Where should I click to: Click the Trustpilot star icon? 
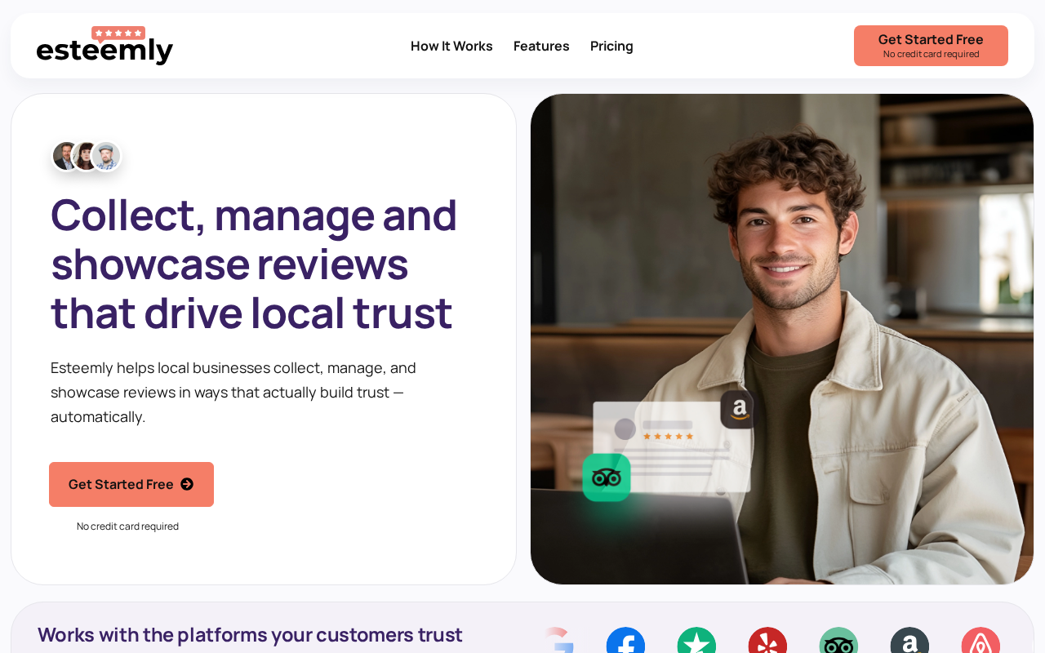[696, 641]
